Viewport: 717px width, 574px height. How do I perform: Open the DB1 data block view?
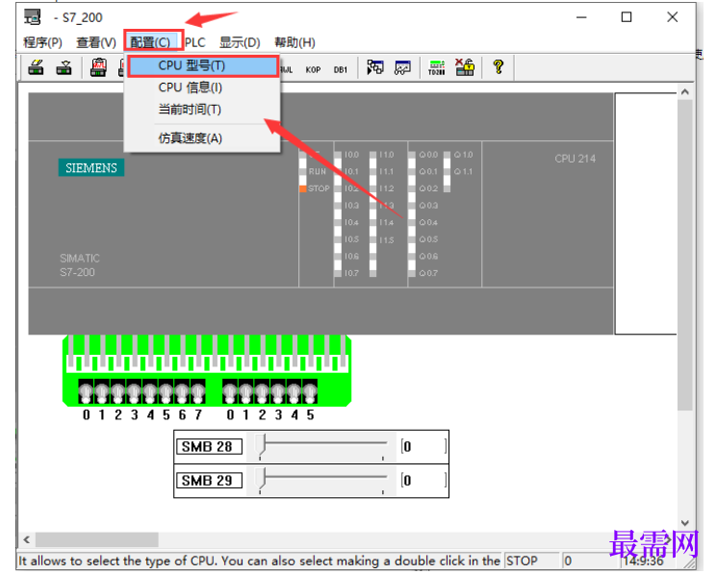click(x=340, y=70)
